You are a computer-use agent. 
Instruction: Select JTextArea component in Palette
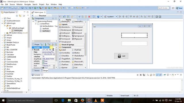coord(76,59)
